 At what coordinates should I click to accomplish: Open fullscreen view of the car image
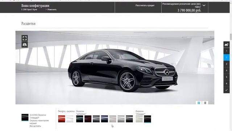25,38
